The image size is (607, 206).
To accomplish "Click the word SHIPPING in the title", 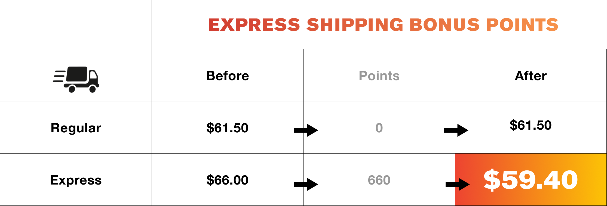I will coord(355,25).
